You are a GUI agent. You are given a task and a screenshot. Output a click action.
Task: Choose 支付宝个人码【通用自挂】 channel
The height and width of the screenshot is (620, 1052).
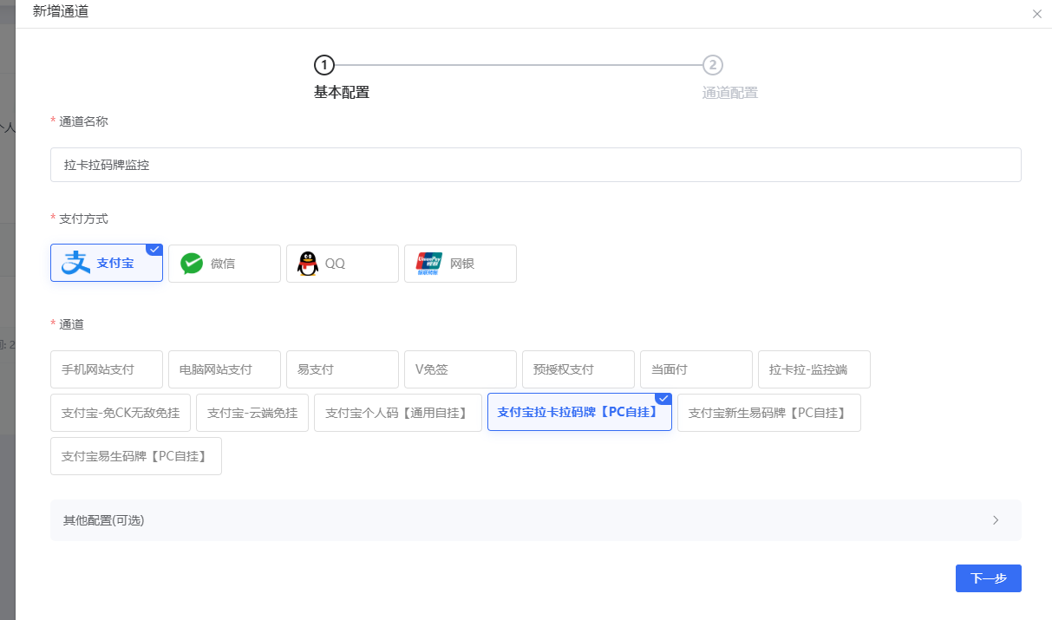[x=398, y=413]
